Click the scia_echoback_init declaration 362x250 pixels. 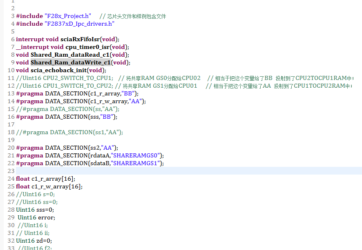coord(61,70)
